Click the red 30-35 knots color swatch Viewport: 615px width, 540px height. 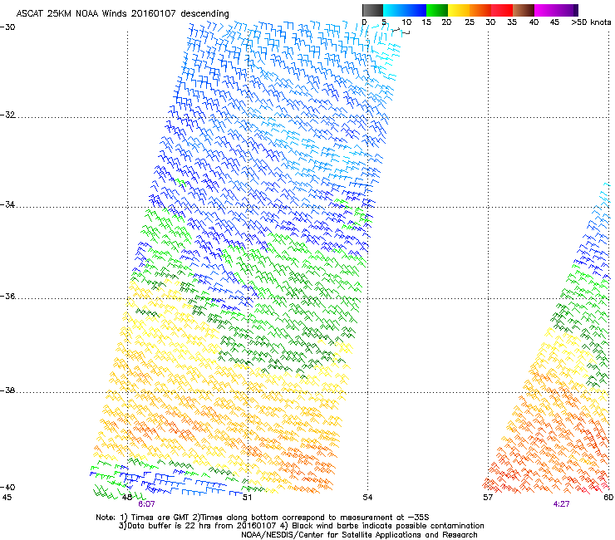[x=502, y=10]
